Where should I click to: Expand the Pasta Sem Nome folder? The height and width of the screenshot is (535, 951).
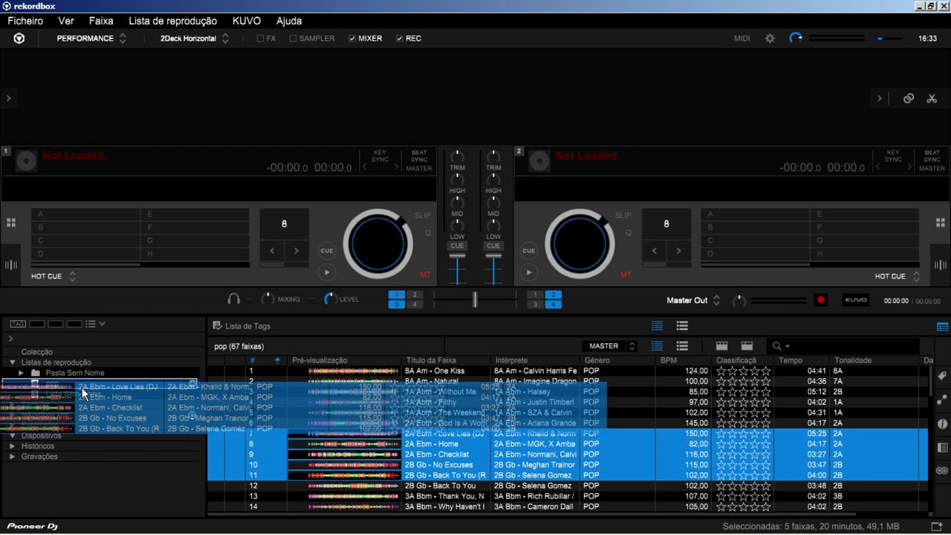click(22, 373)
